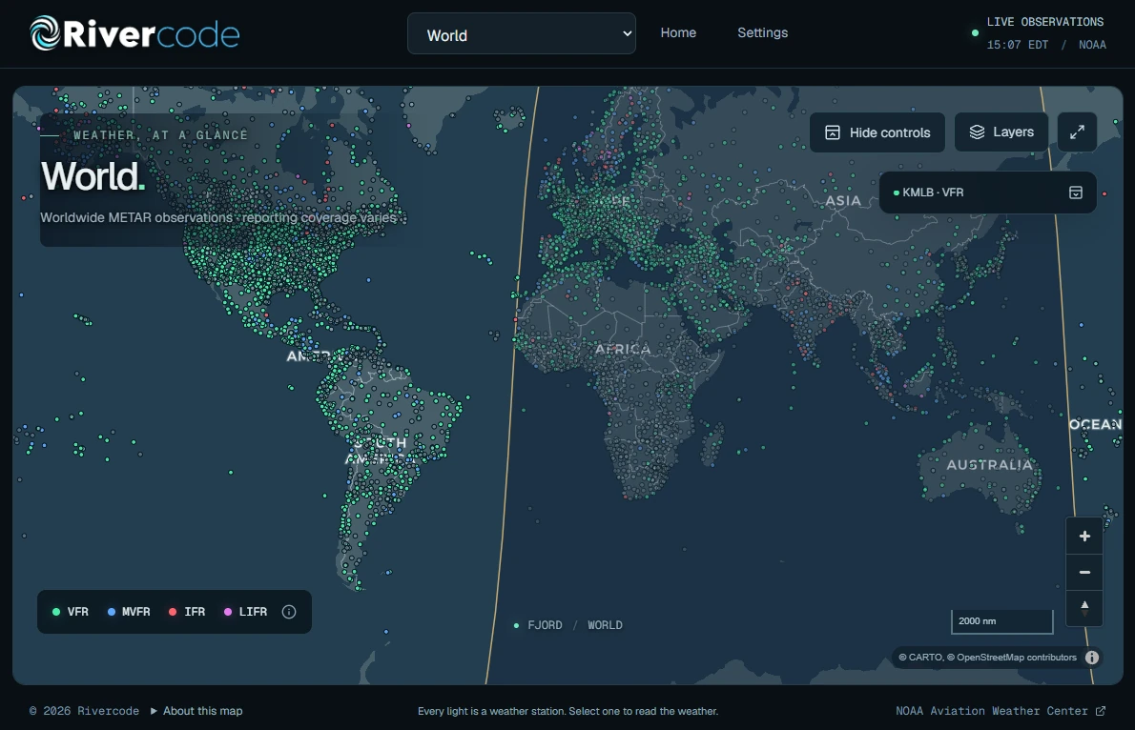Screen dimensions: 1135x730
Task: Click the World heading in overview card
Action: 92,175
